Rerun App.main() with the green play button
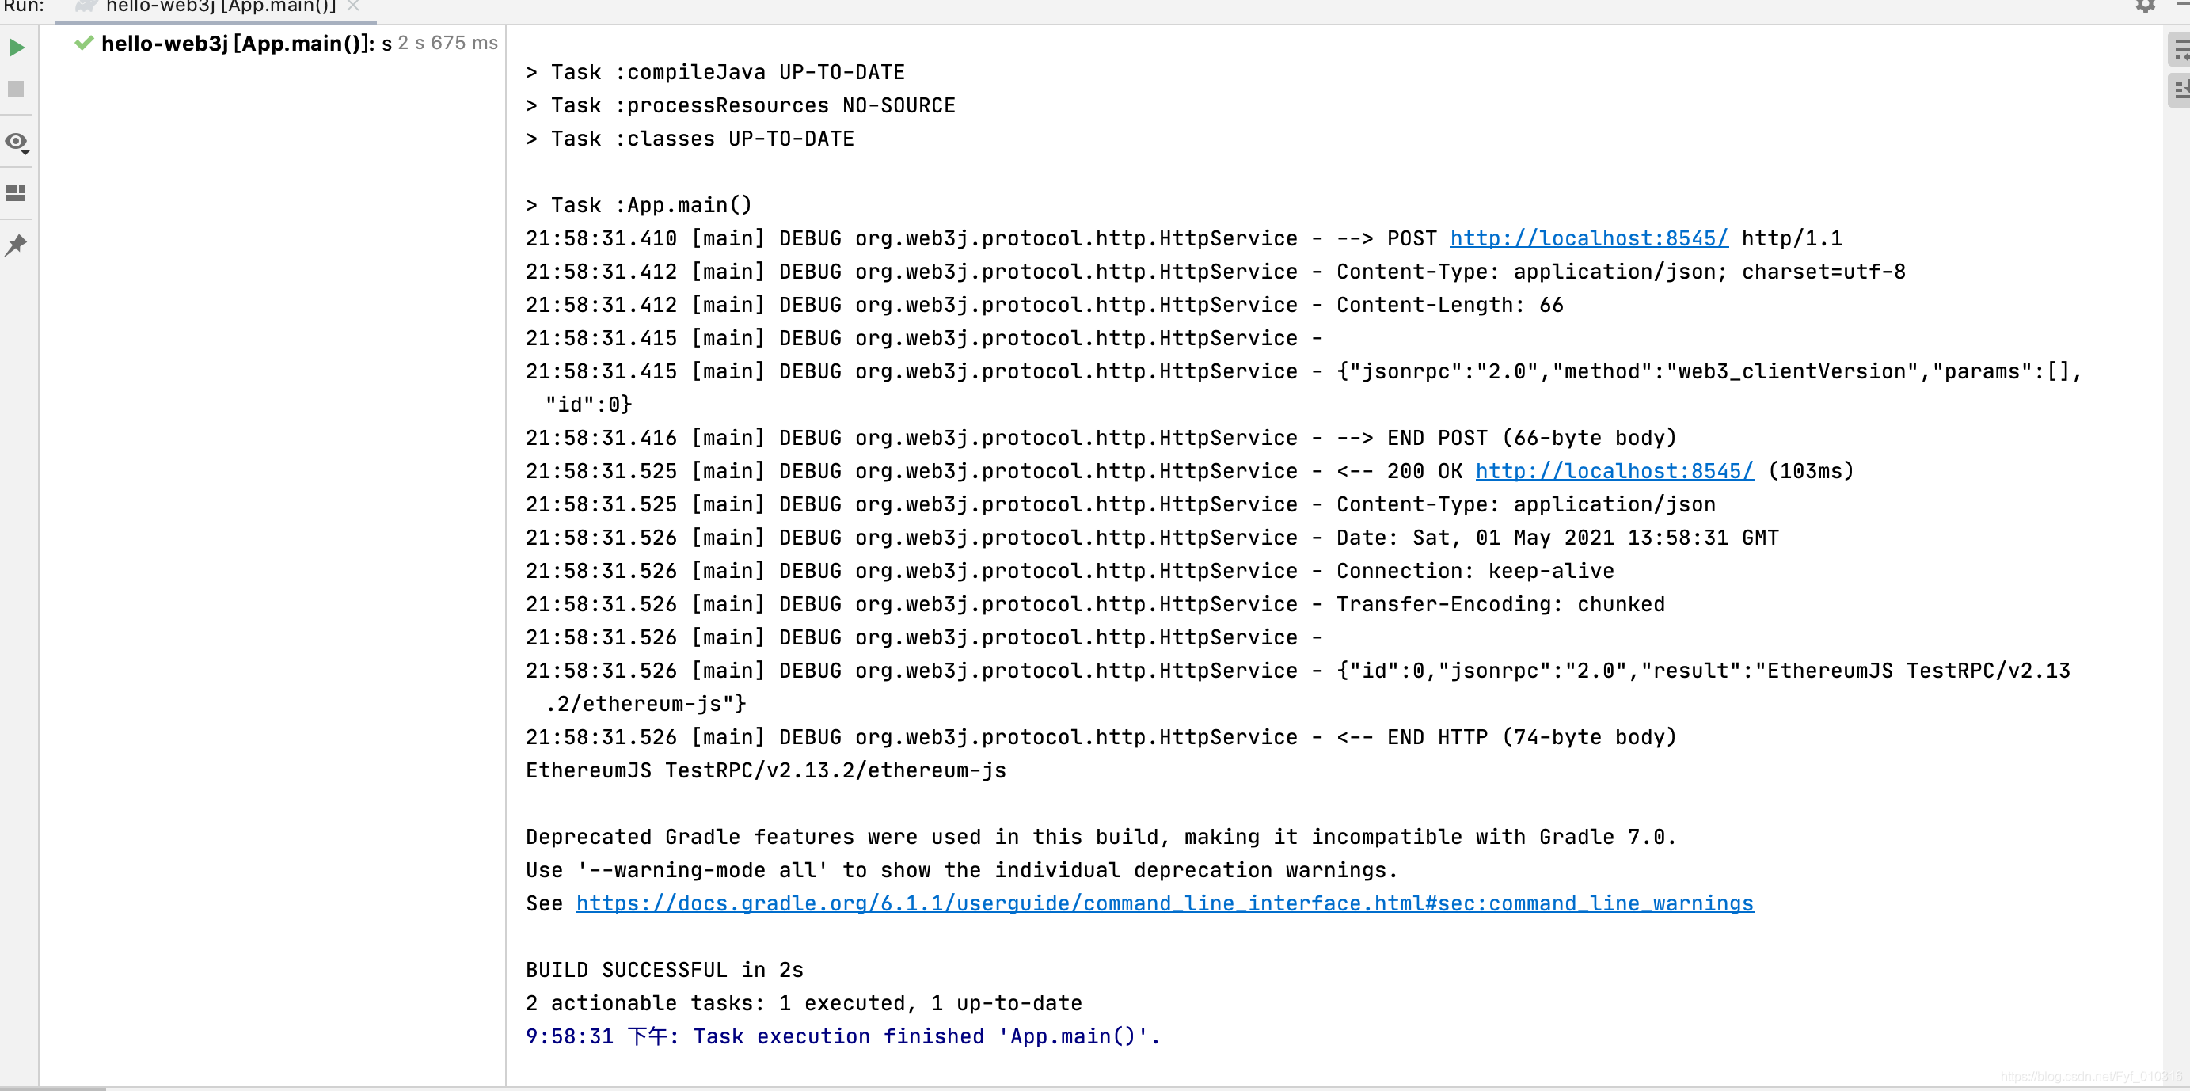The width and height of the screenshot is (2190, 1091). (x=16, y=48)
